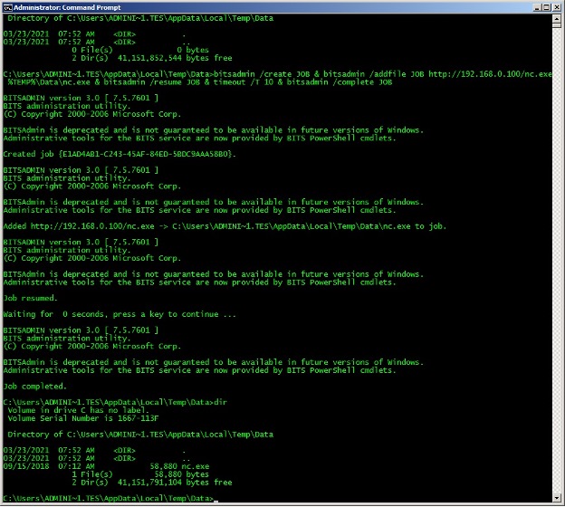Click the final prompt line with cursor
This screenshot has height=507, width=565.
(x=110, y=498)
